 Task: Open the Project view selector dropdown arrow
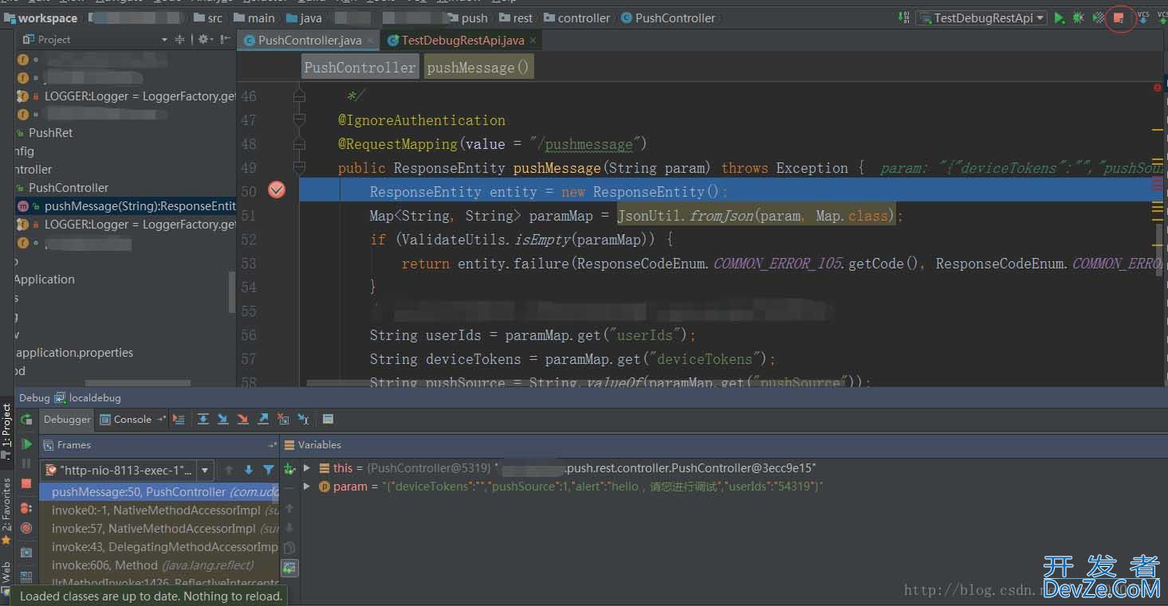click(164, 39)
